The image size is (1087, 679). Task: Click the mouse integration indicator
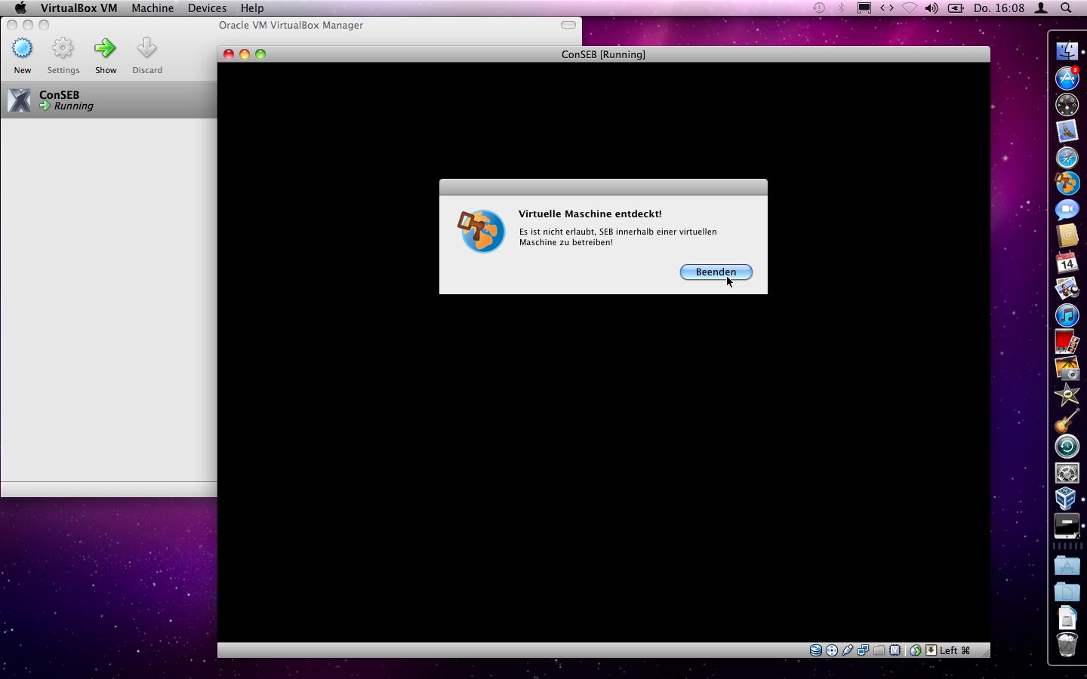915,650
